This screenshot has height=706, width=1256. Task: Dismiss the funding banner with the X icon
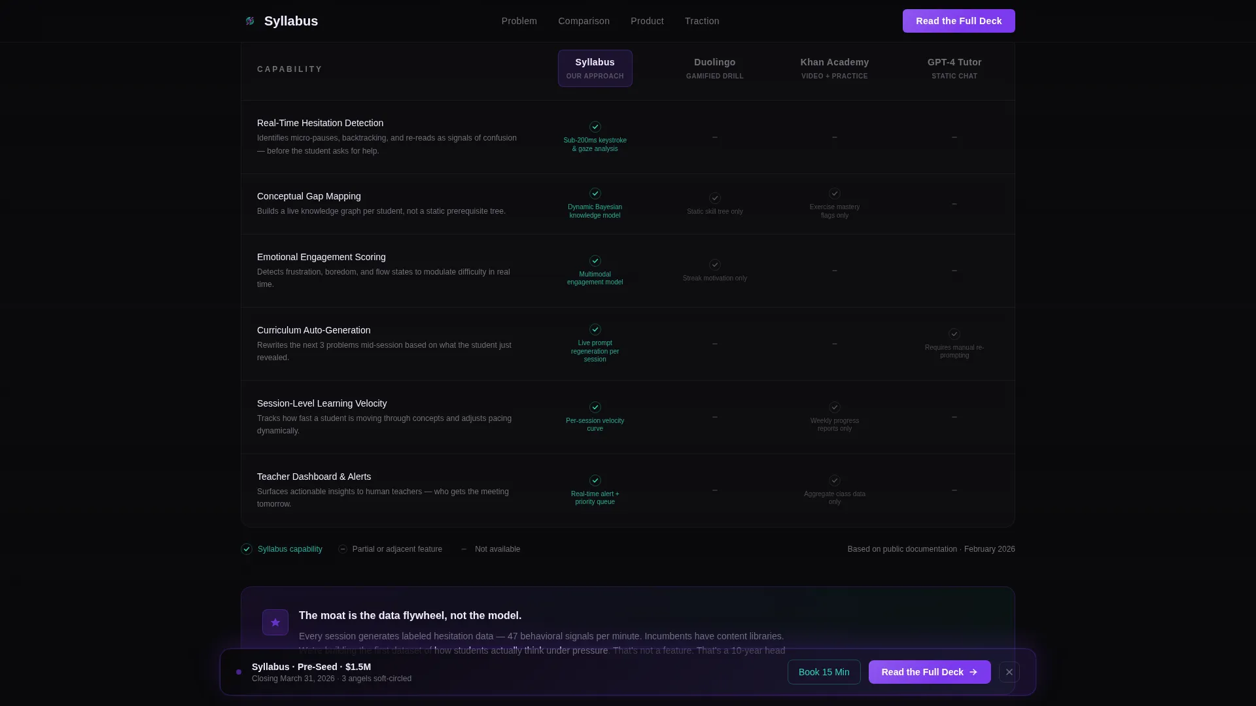click(1009, 672)
